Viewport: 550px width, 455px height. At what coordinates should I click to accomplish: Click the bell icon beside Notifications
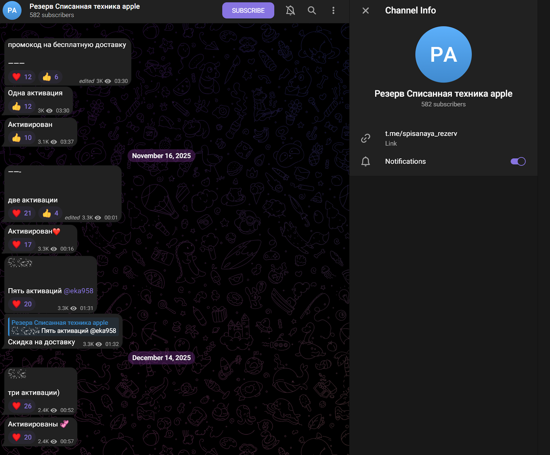pyautogui.click(x=366, y=161)
